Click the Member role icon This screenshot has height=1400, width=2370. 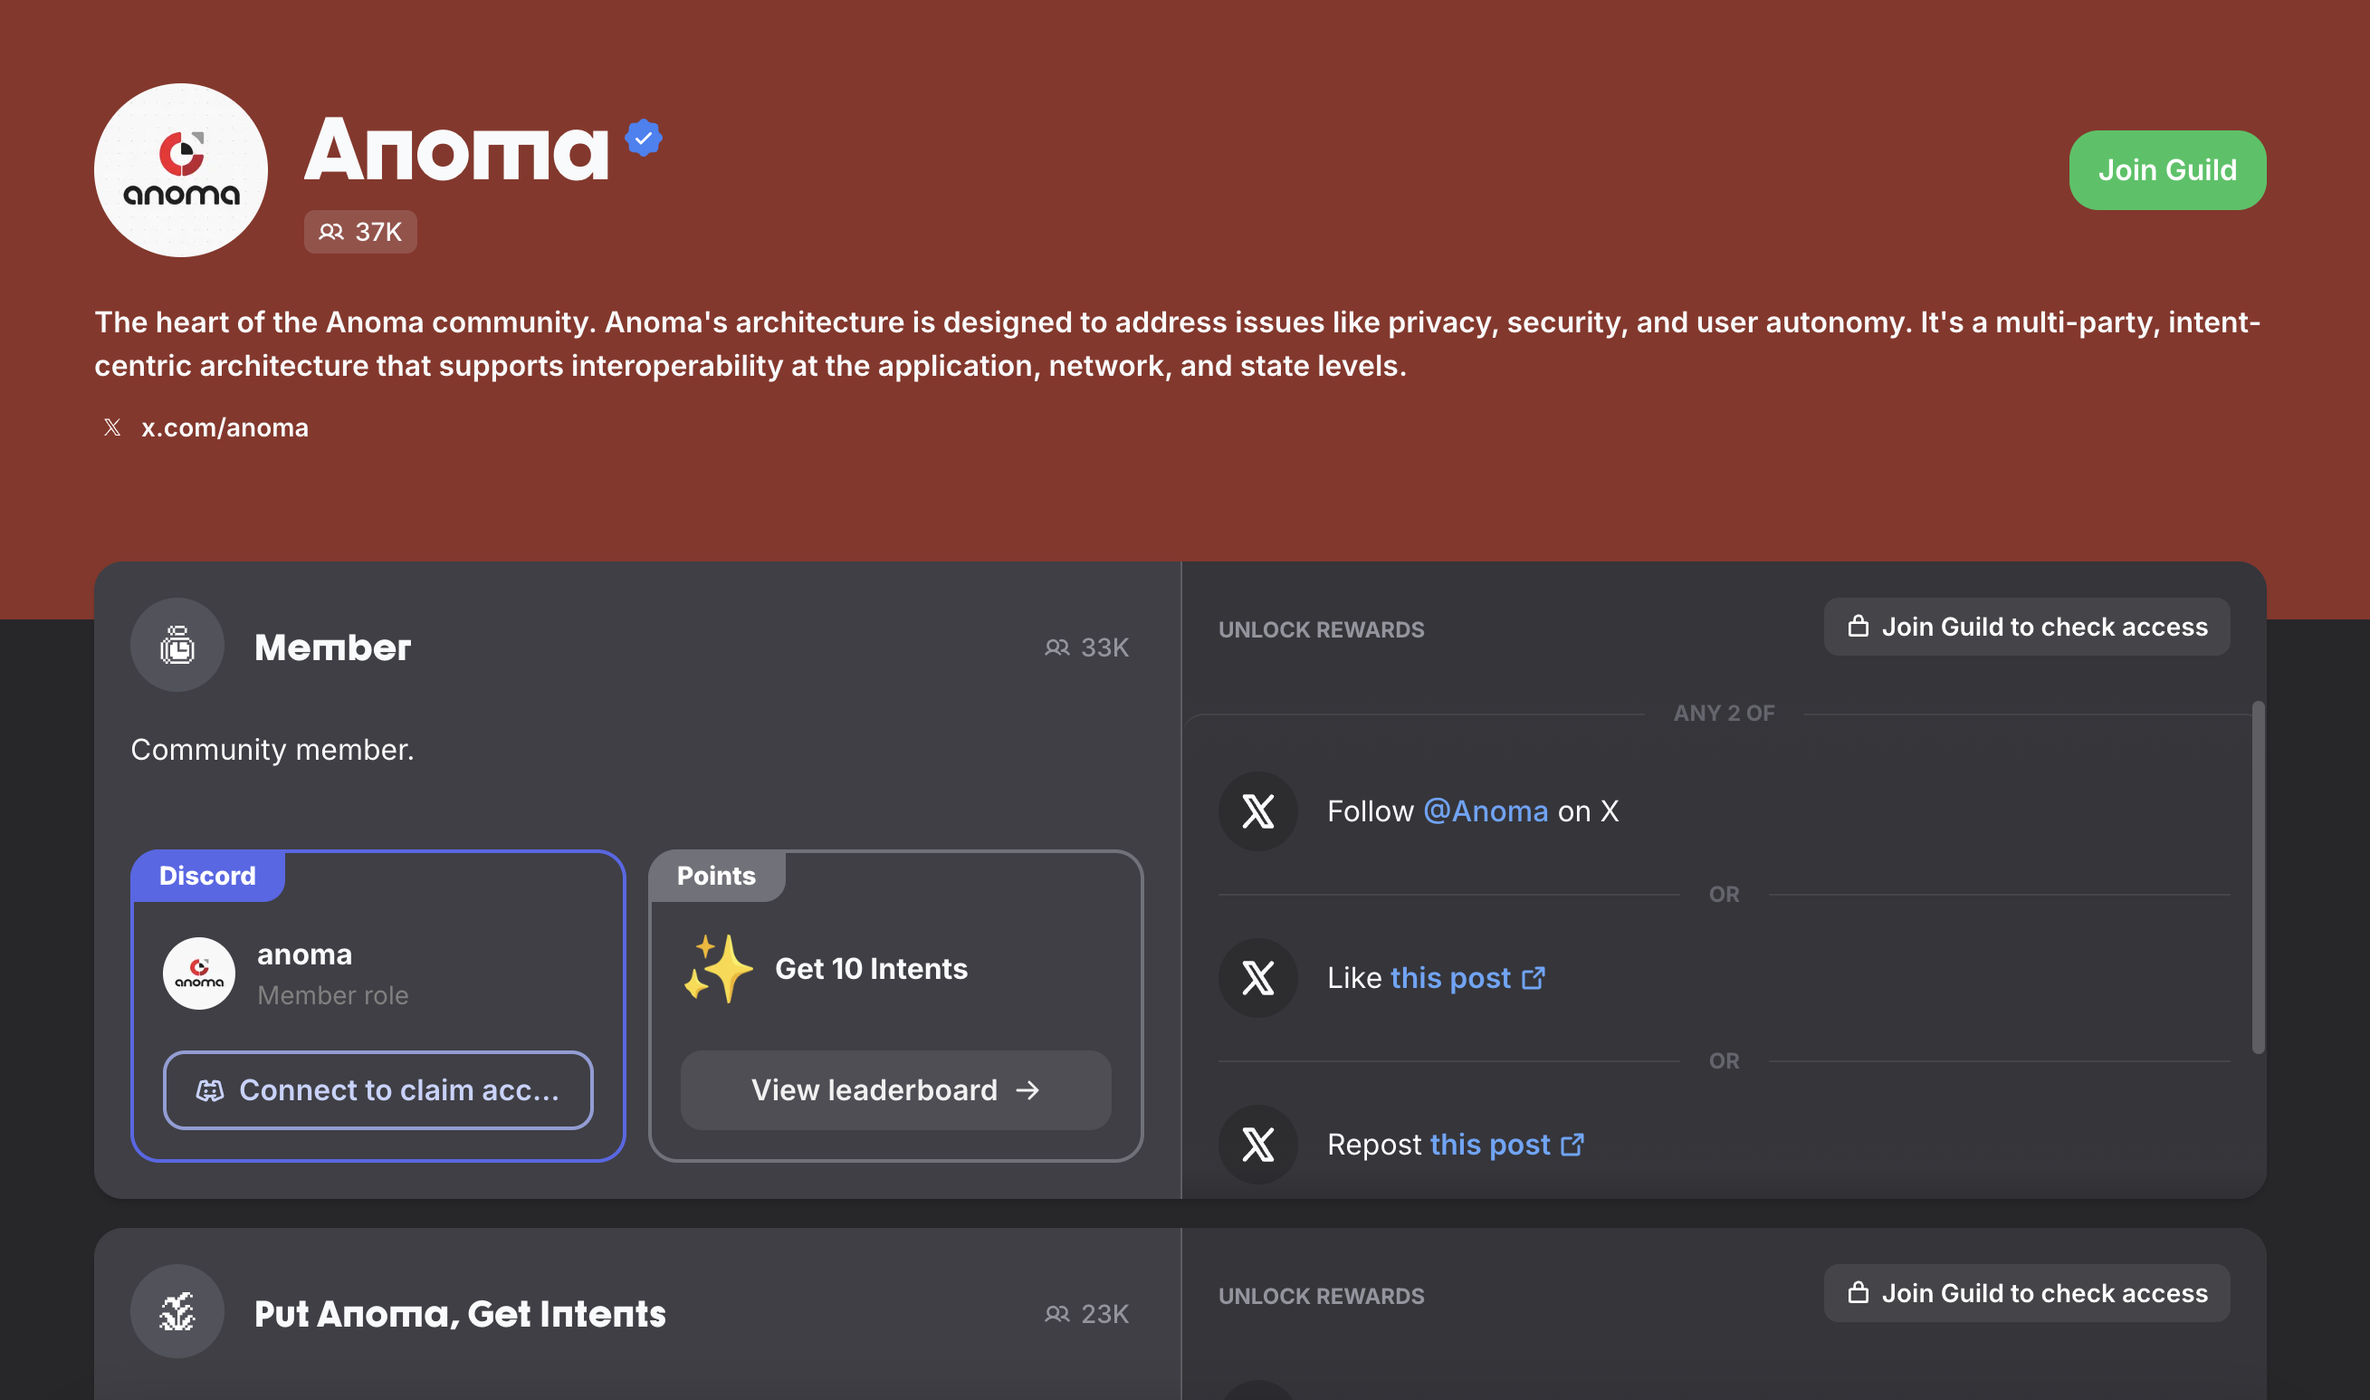point(177,647)
